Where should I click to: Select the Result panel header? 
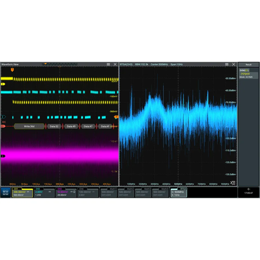click(x=248, y=64)
